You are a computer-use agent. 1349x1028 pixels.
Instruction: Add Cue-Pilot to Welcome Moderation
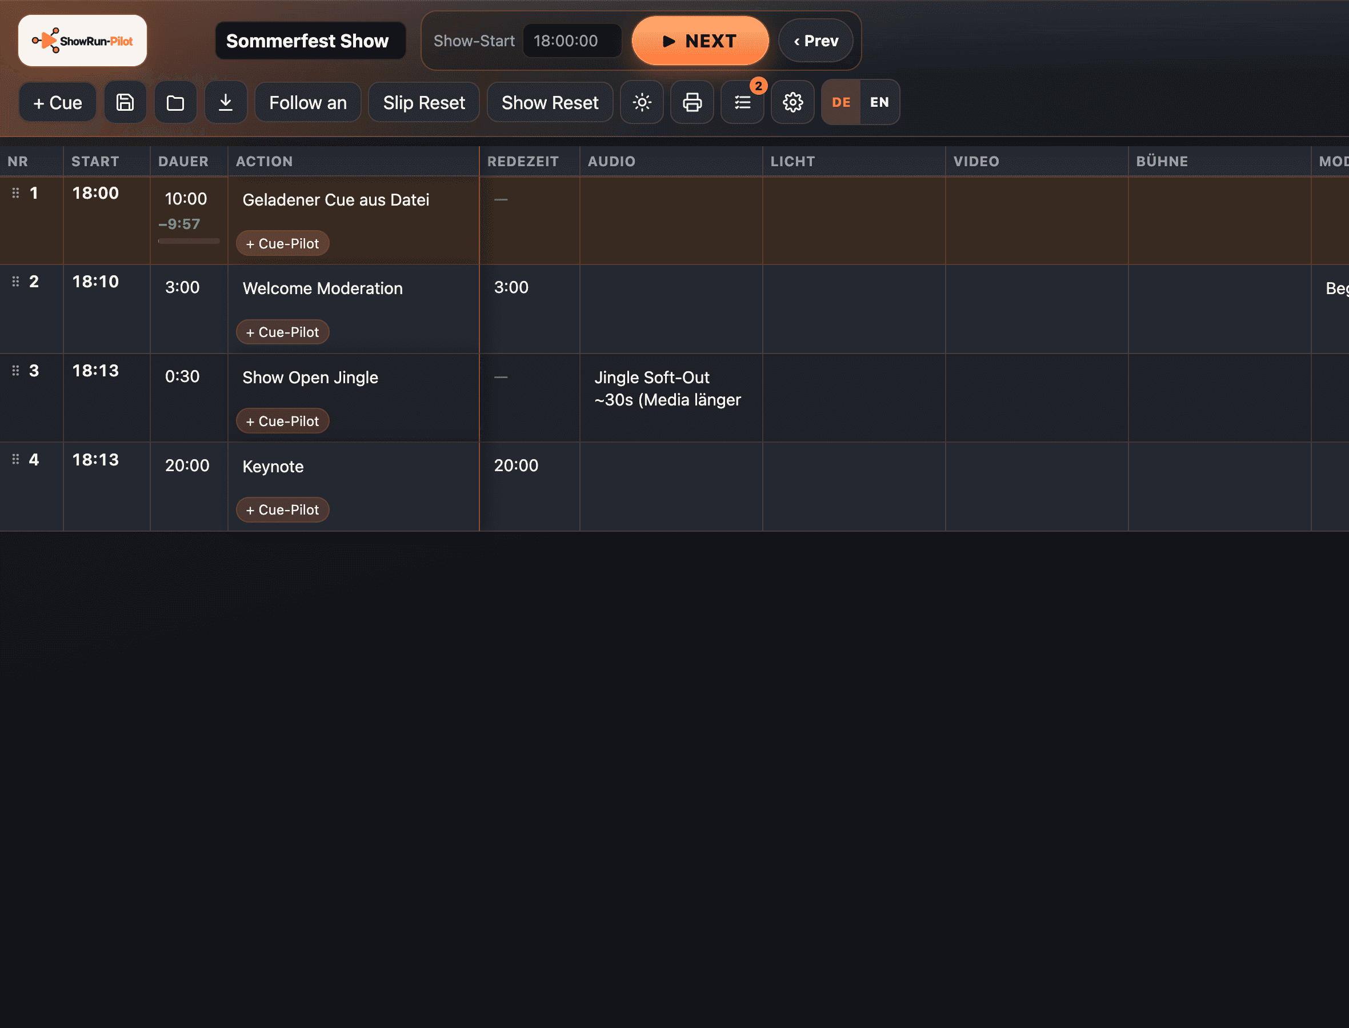click(x=282, y=332)
